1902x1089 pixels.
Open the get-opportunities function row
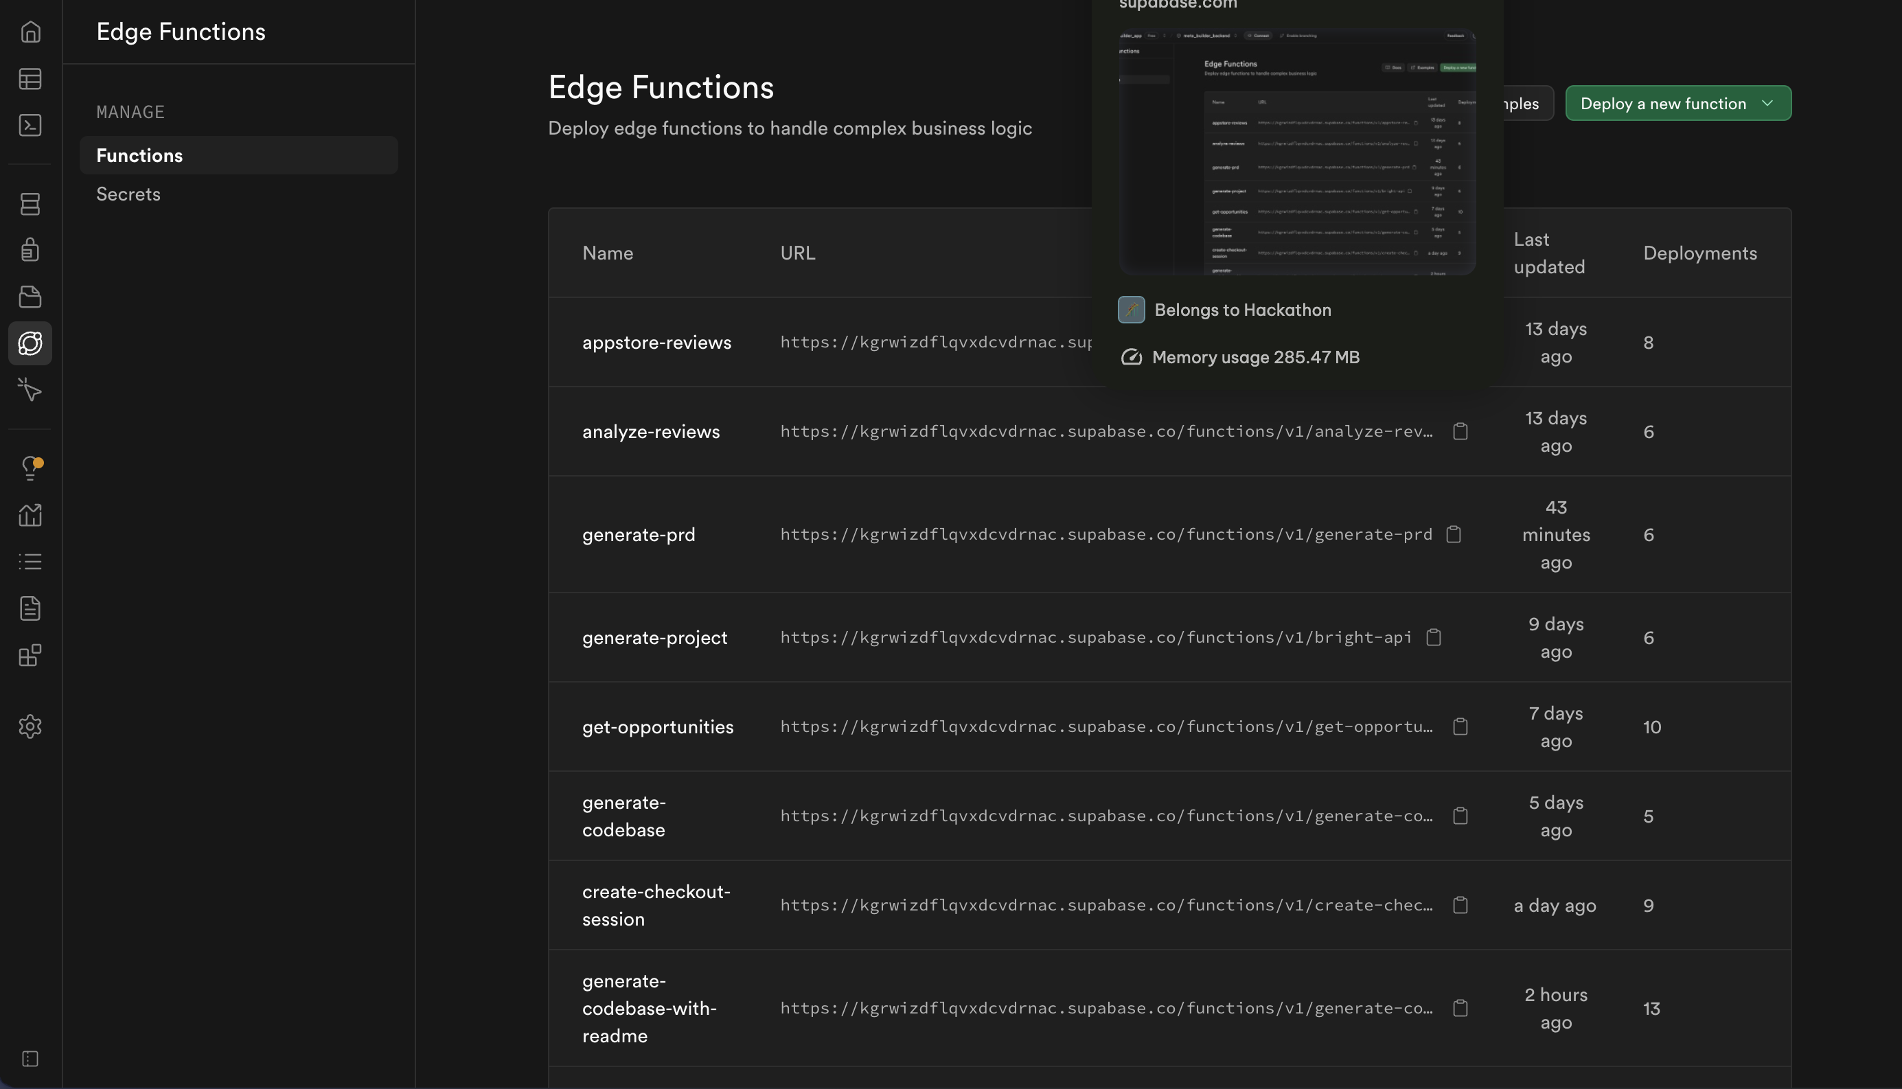coord(657,727)
